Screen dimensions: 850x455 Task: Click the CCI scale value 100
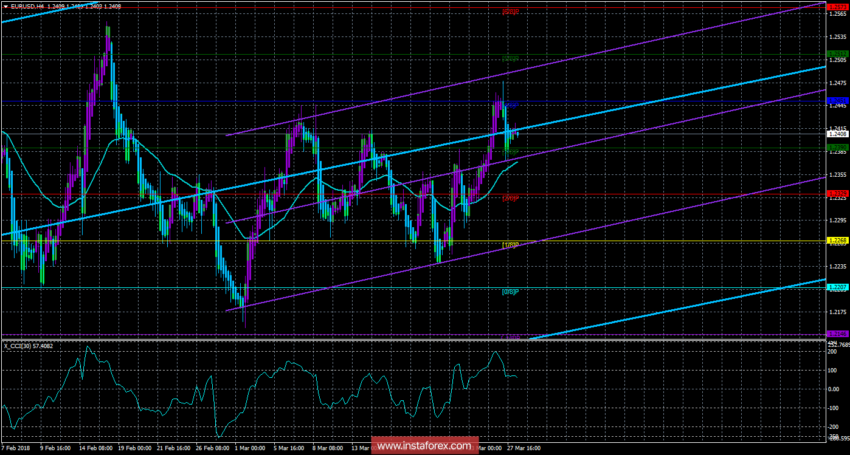pyautogui.click(x=832, y=370)
